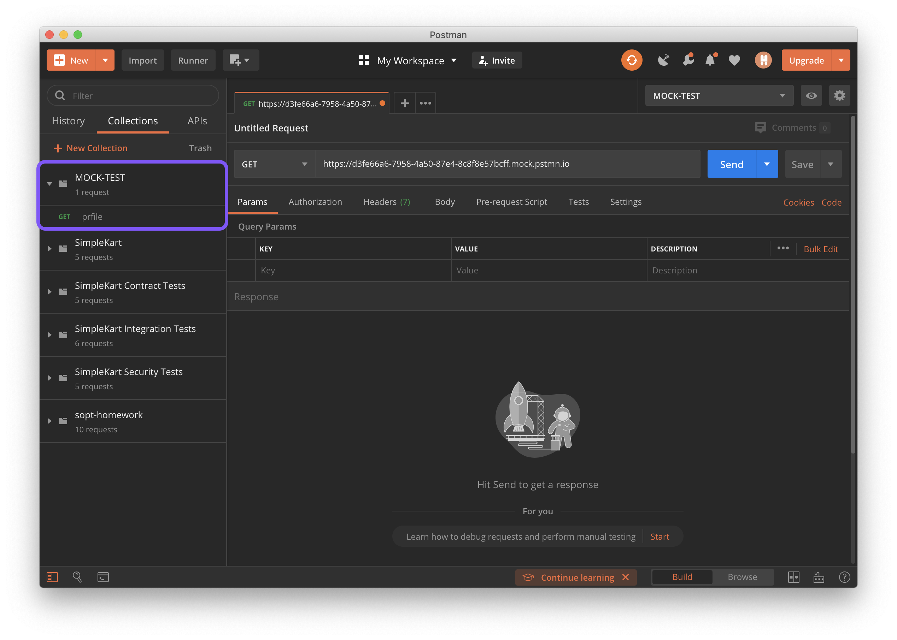Click the blue Send button
This screenshot has height=640, width=897.
pyautogui.click(x=731, y=164)
